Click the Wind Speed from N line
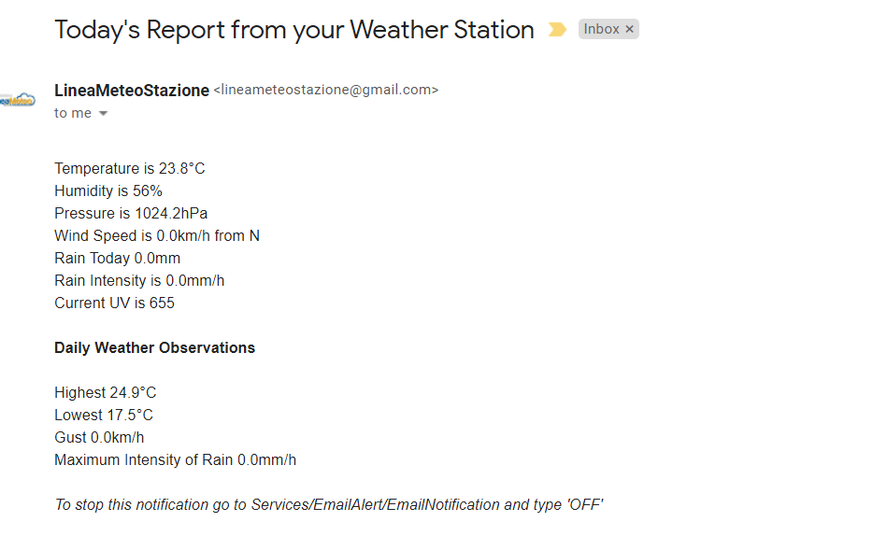The image size is (873, 536). point(157,235)
